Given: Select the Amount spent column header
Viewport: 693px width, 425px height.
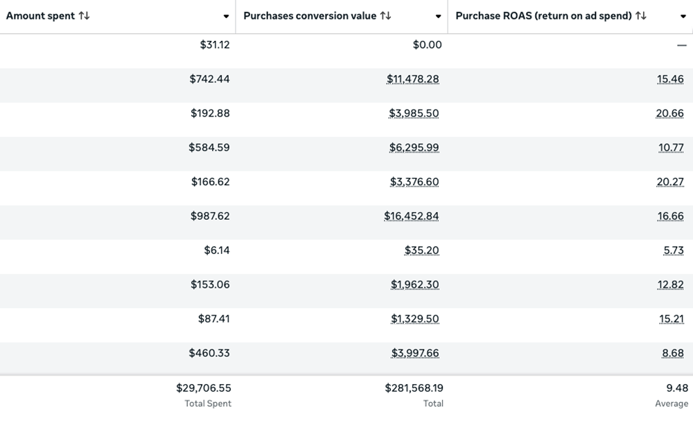Looking at the screenshot, I should (x=40, y=15).
